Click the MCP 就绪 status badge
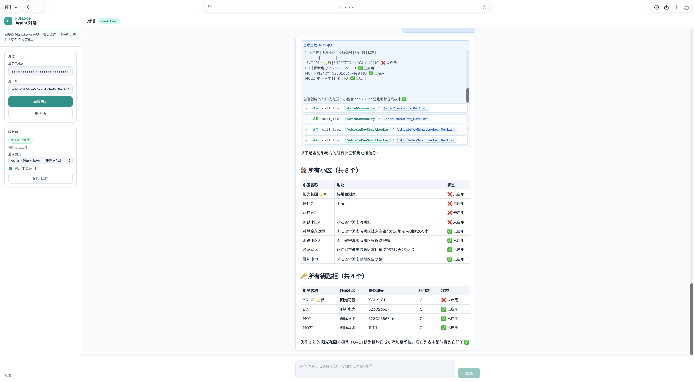Image resolution: width=694 pixels, height=382 pixels. 21,140
